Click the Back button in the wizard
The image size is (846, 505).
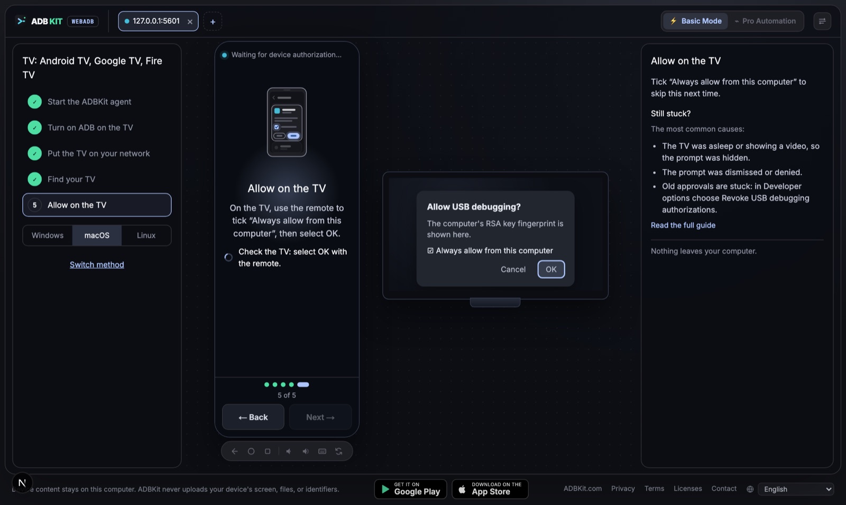253,417
